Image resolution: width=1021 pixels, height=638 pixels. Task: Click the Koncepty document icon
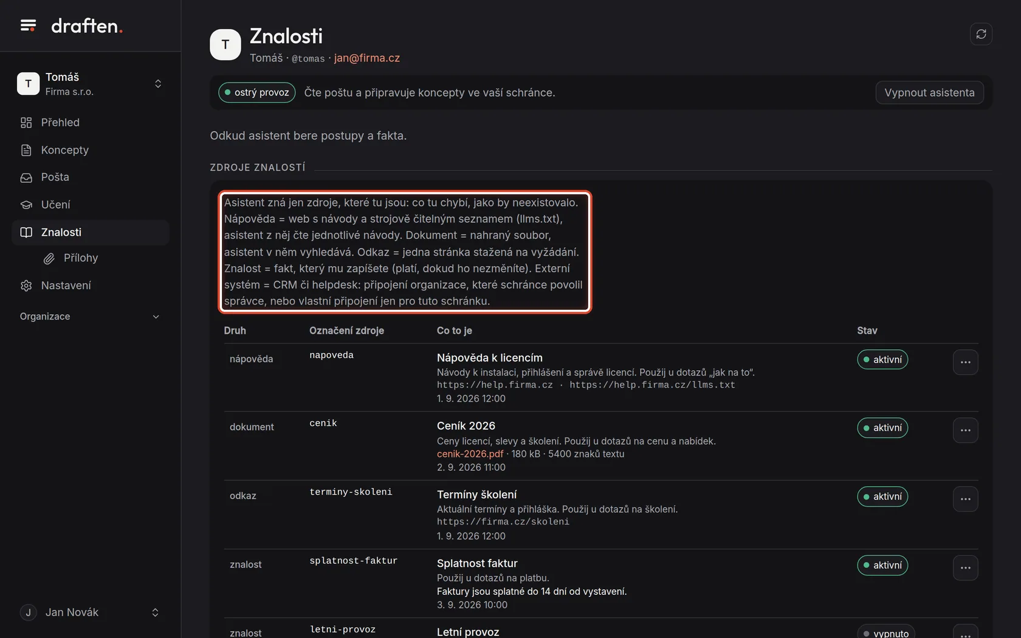coord(26,150)
